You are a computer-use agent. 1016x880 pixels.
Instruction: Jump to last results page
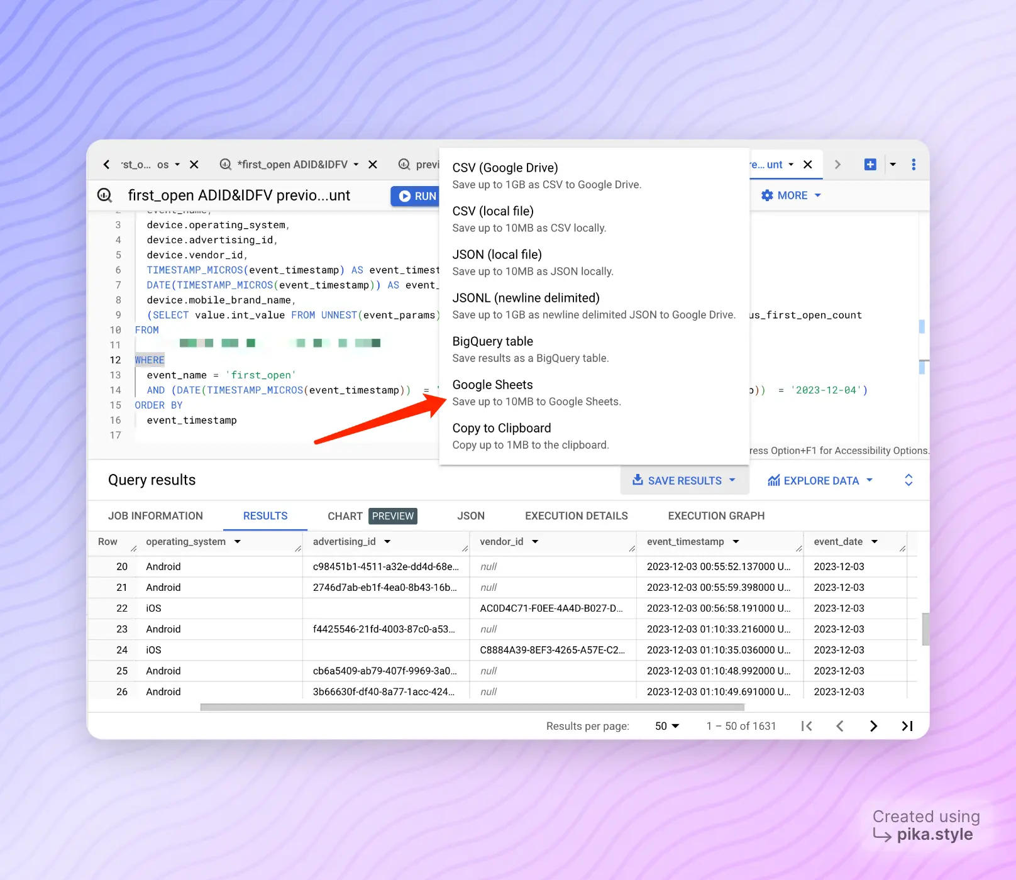pos(907,726)
